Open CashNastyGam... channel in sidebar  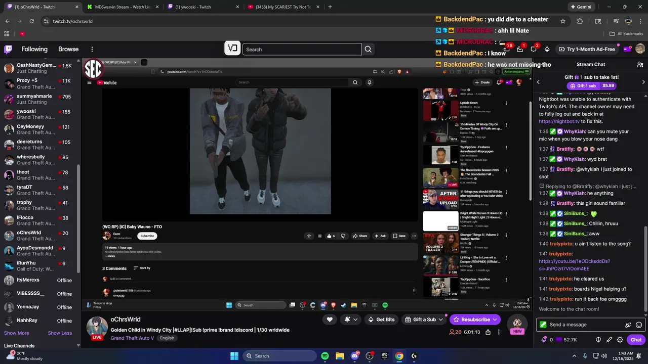coord(39,68)
